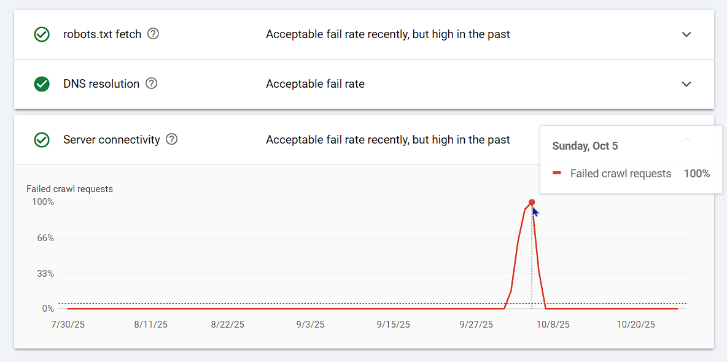Click the robots.txt fetch green checkmark icon
The width and height of the screenshot is (727, 362).
click(x=42, y=34)
